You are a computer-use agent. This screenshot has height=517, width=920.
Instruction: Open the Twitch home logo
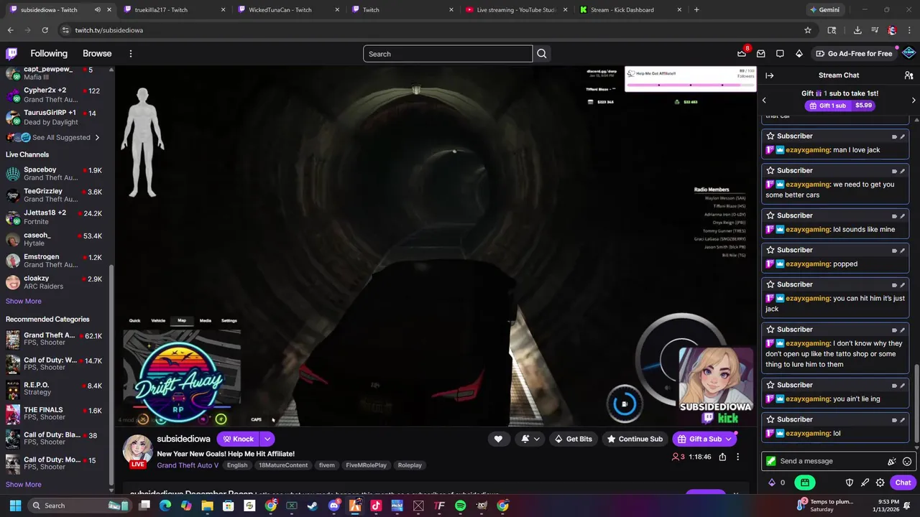tap(11, 53)
